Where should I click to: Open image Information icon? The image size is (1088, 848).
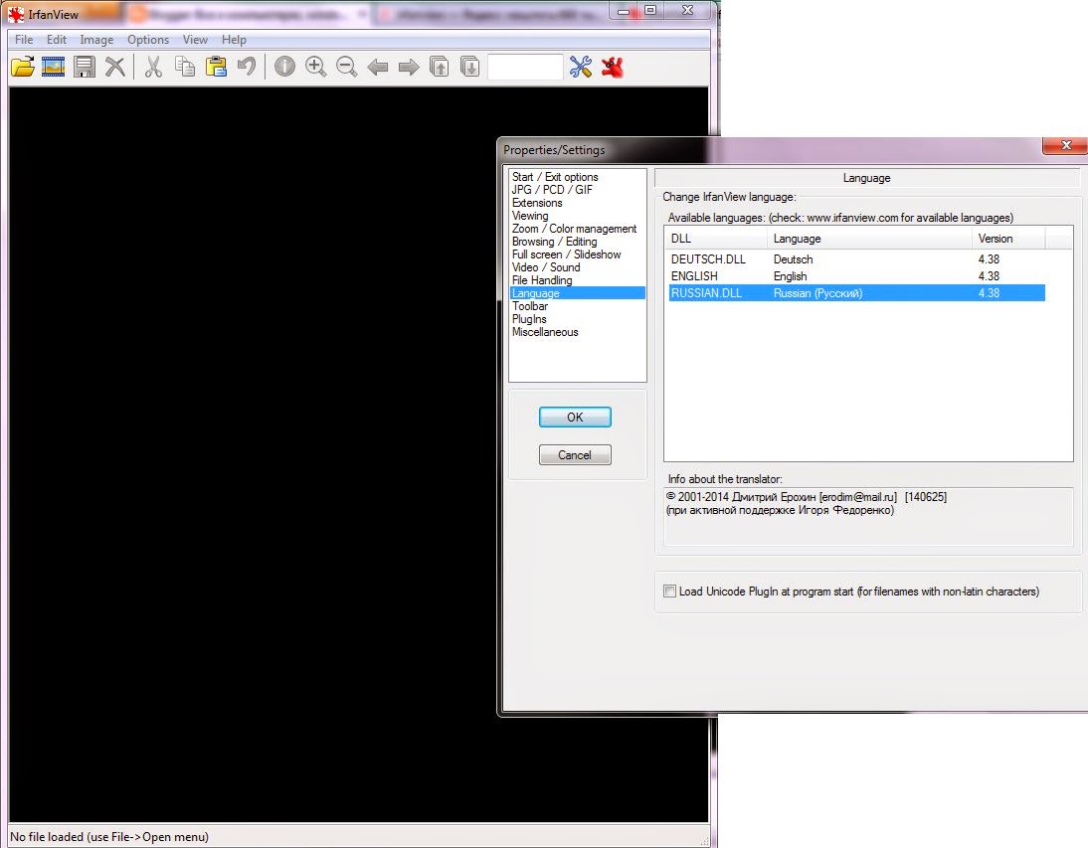[x=284, y=67]
